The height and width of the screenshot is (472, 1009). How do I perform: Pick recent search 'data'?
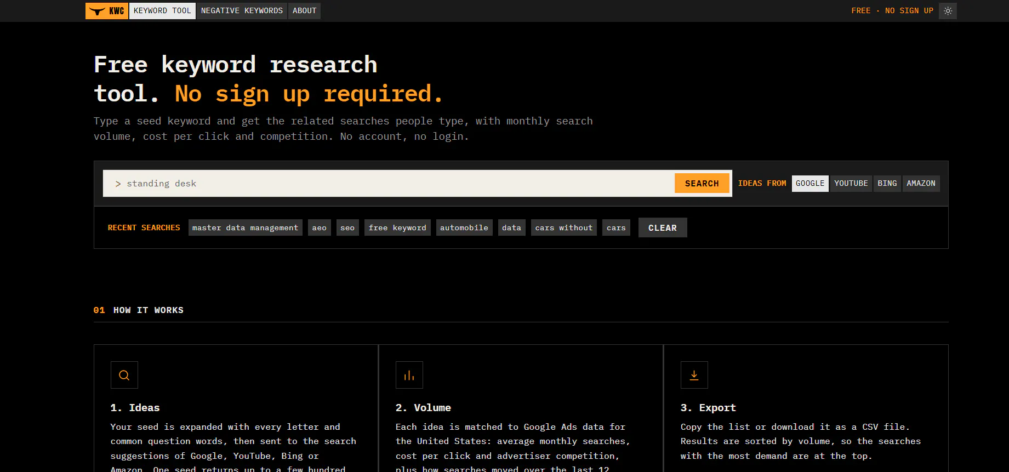coord(512,228)
